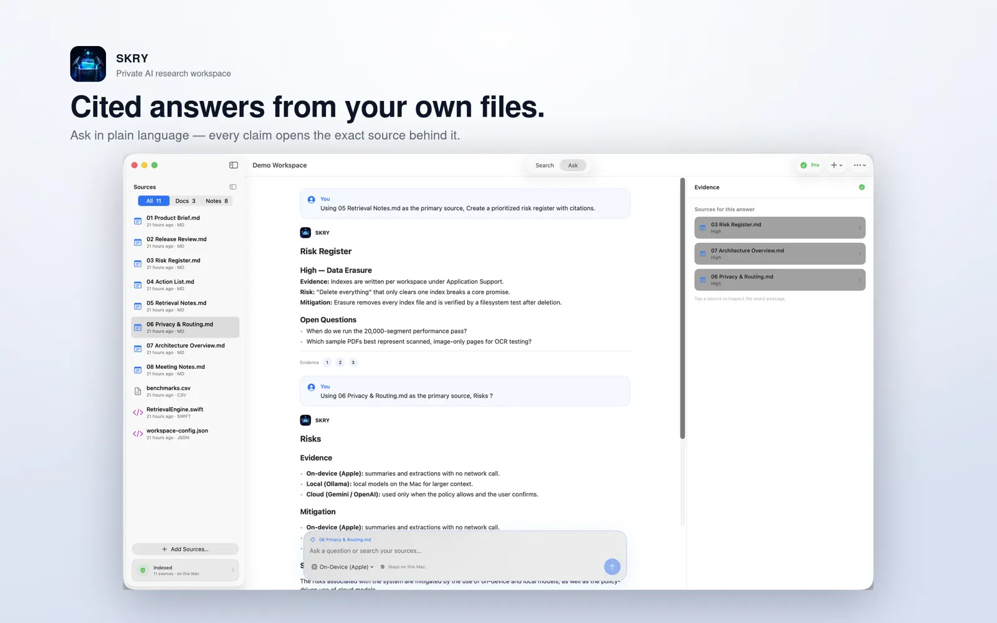Click the code icon beside RetrievalEngine.swift
The image size is (997, 623).
(x=138, y=412)
